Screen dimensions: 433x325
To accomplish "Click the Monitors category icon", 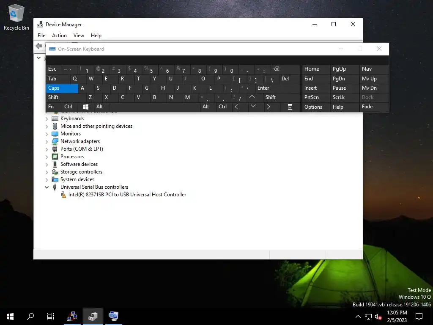I will (x=55, y=134).
